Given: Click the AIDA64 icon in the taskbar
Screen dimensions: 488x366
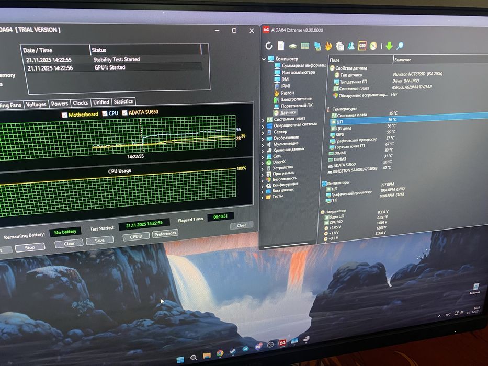Looking at the screenshot, I should (282, 342).
